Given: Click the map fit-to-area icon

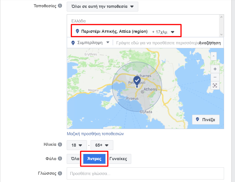Looking at the screenshot, I should [215, 86].
